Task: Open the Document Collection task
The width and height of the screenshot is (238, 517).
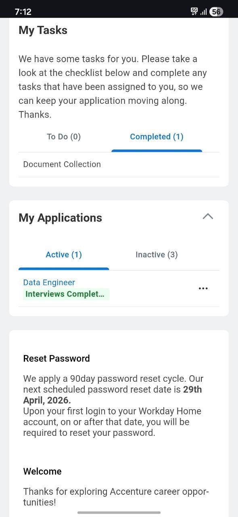Action: pos(62,164)
